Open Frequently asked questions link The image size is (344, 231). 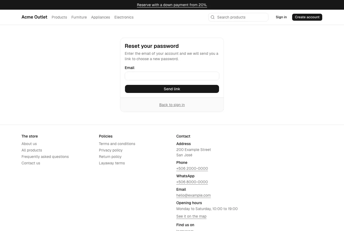[45, 157]
